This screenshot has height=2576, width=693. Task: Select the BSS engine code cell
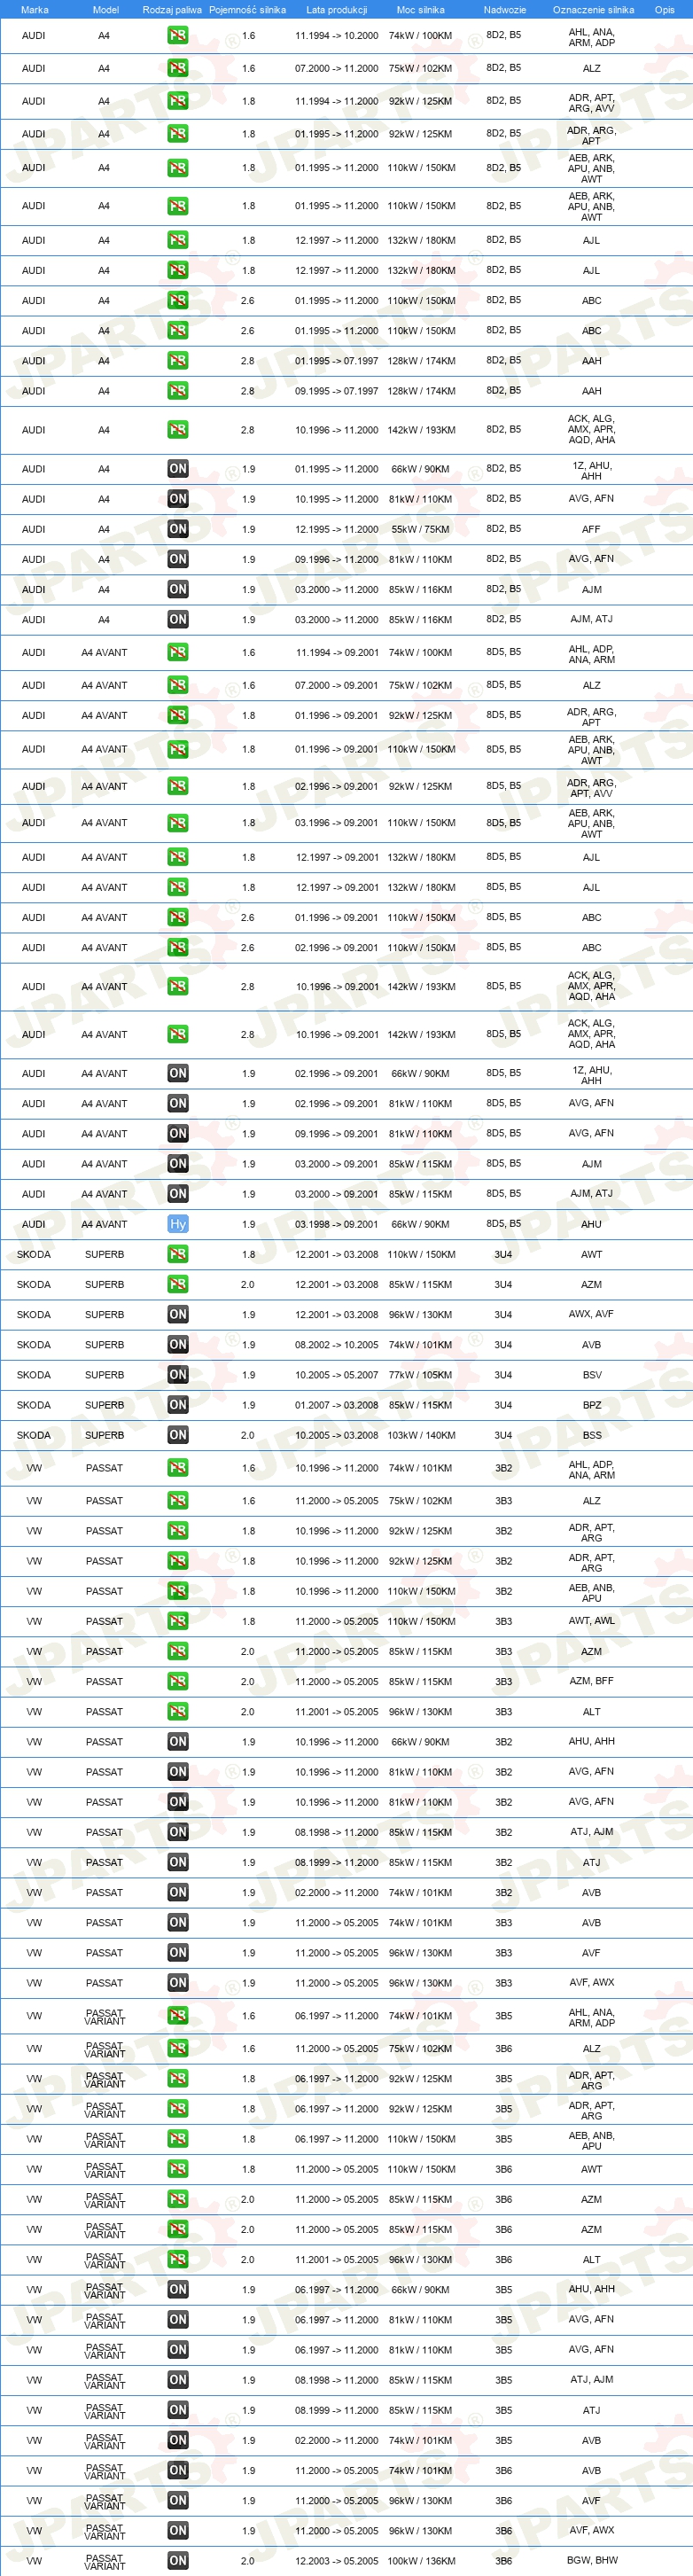click(592, 1435)
